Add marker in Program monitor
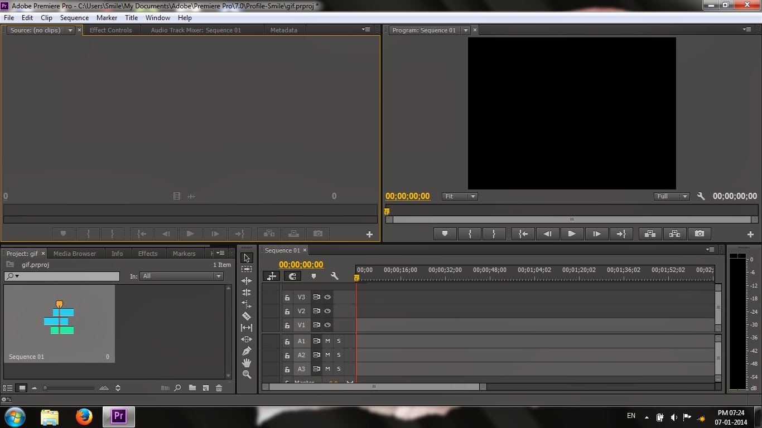 click(x=445, y=234)
